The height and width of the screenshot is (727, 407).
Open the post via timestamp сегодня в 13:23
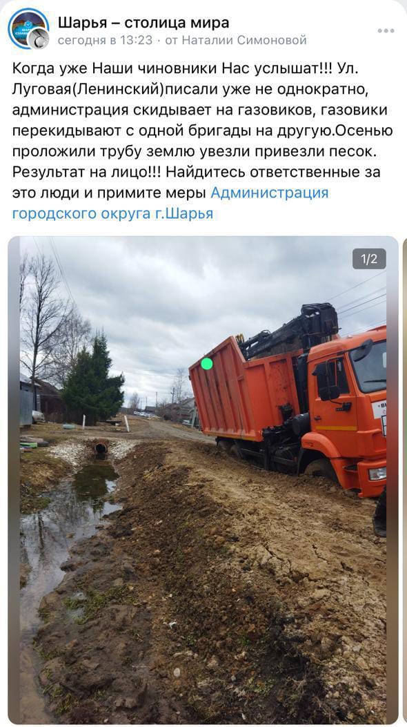[105, 41]
